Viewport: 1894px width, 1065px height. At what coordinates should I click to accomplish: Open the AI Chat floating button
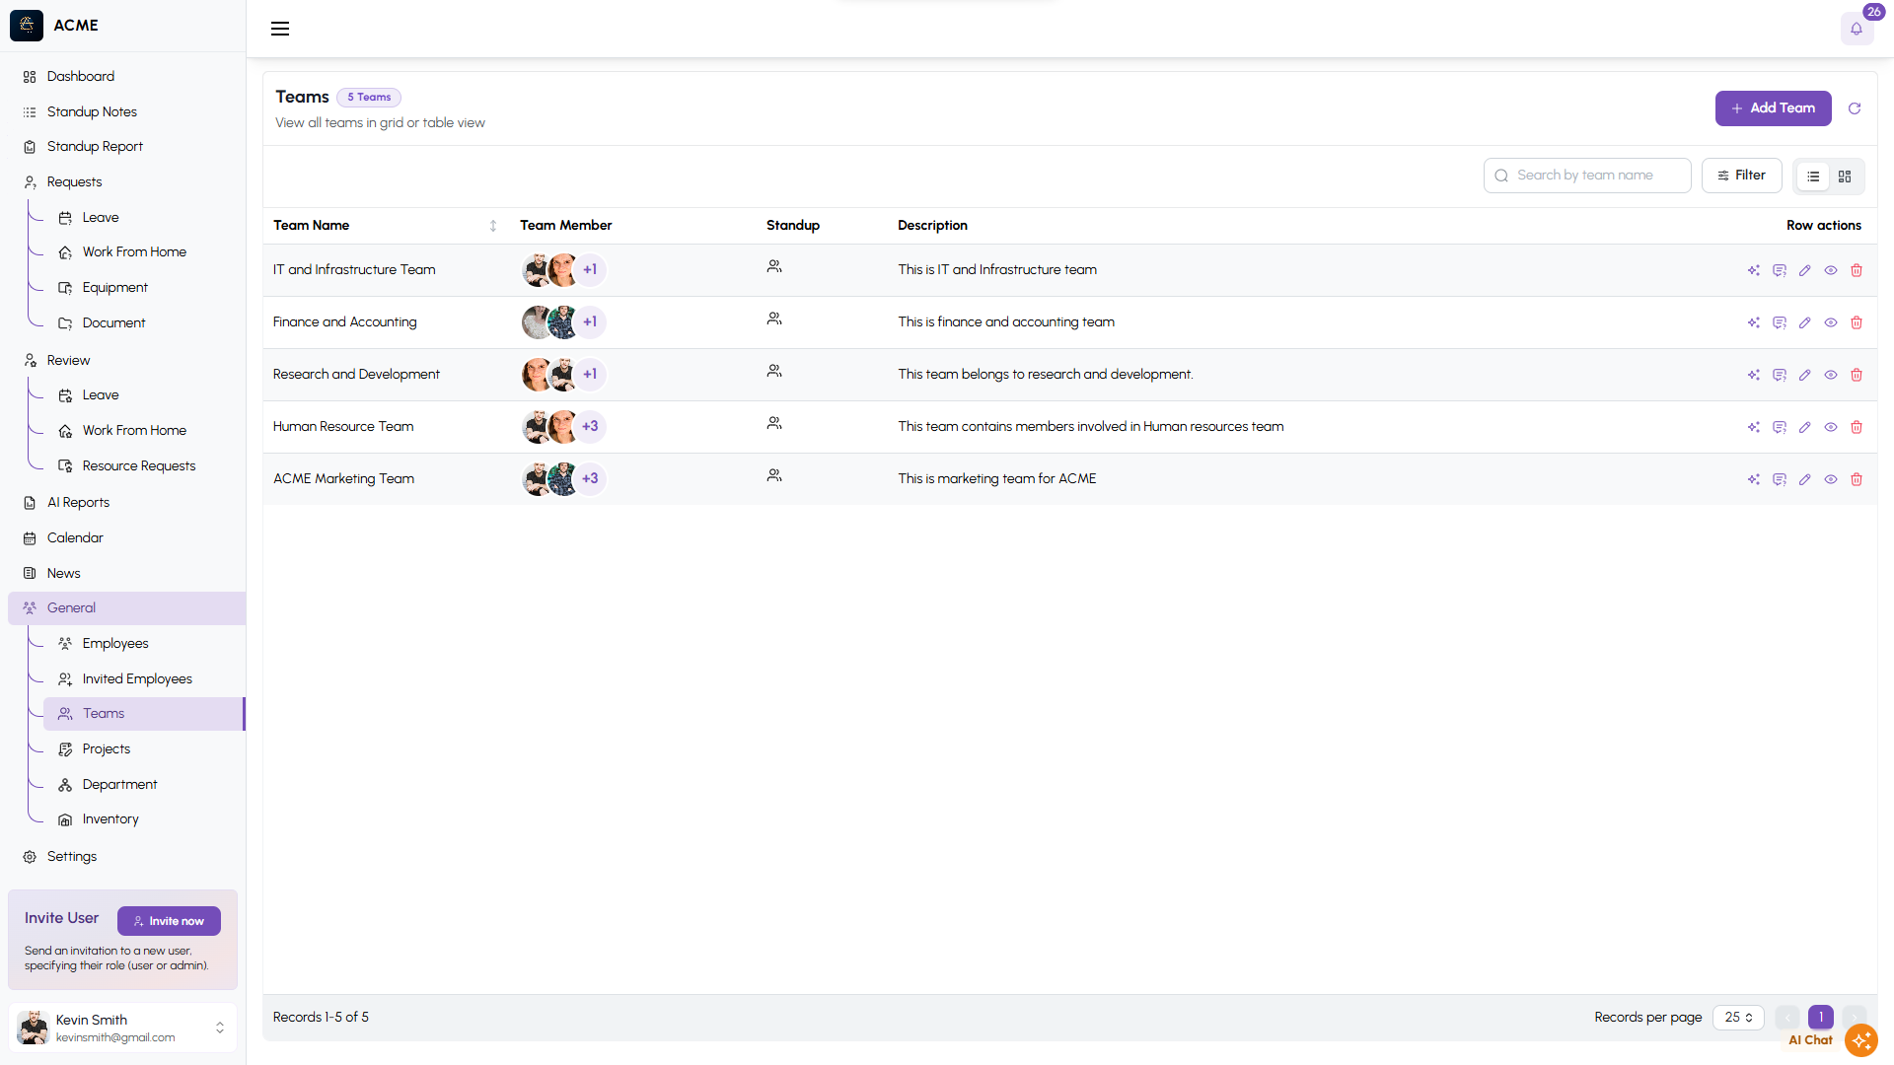1860,1039
